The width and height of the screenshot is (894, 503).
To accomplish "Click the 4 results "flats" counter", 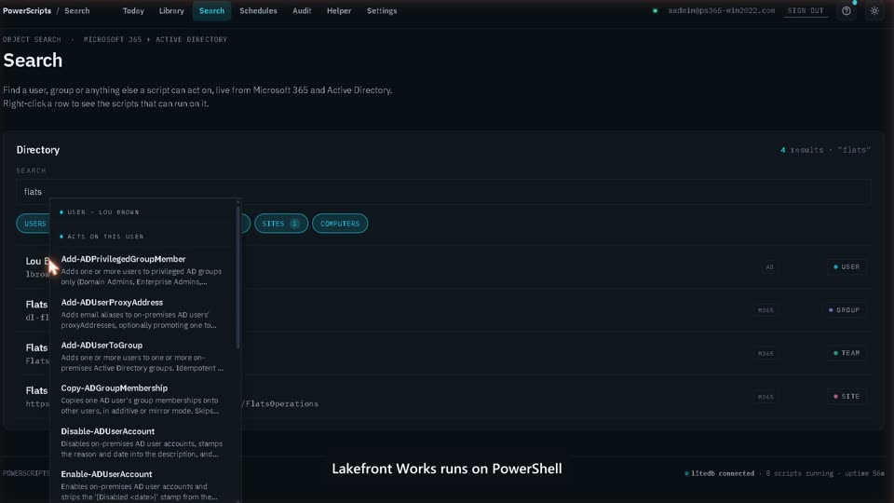I will pos(826,150).
